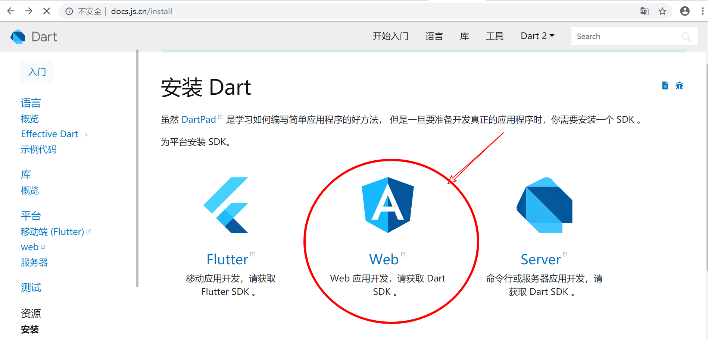
Task: Open 服务器 in the sidebar
Action: 34,262
